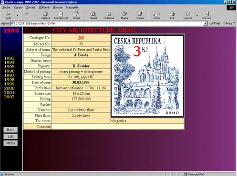
Task: Open search with the Hledat icon
Action: 93,14
